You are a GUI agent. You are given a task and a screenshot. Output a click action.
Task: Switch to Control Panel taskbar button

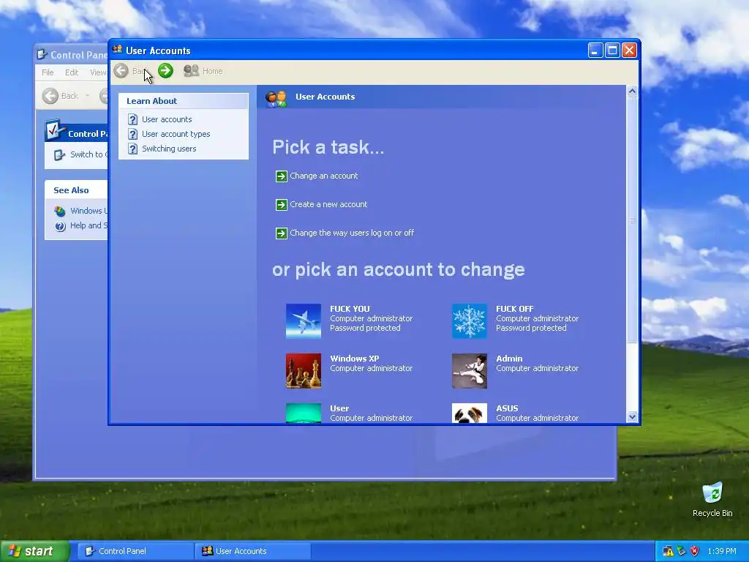tap(135, 551)
